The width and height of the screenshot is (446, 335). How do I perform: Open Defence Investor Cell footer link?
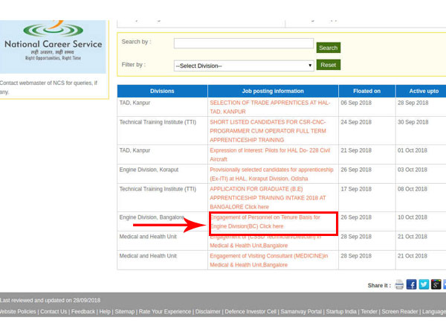coord(251,312)
